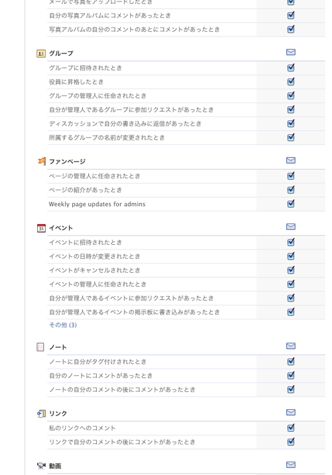Uncheck ページの紹介があったとき checkbox
The height and width of the screenshot is (475, 332).
coord(291,190)
